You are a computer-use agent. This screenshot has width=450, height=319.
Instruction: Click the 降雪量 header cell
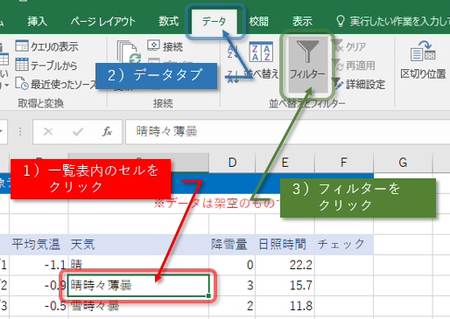(x=232, y=245)
